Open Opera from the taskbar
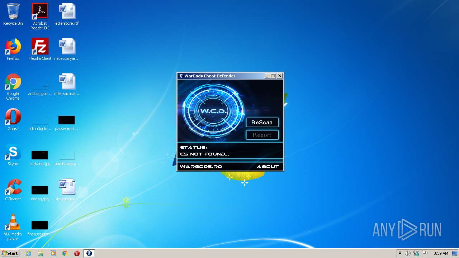 [x=77, y=253]
